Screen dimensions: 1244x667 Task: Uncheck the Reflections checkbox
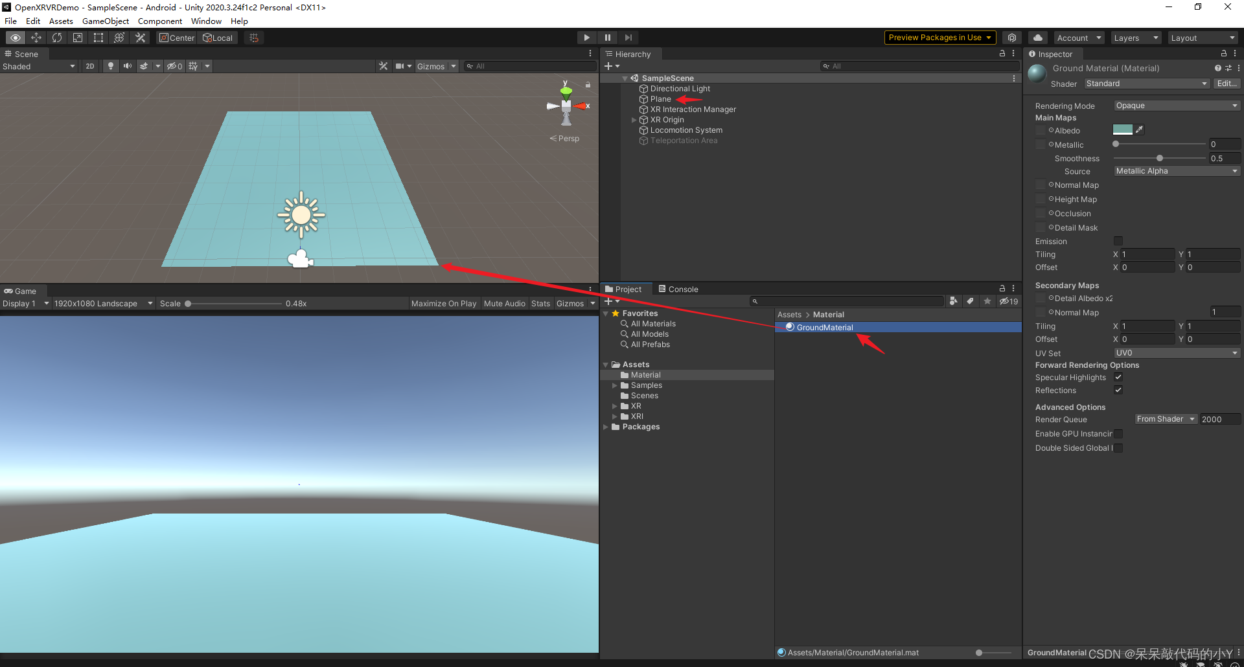[1118, 390]
